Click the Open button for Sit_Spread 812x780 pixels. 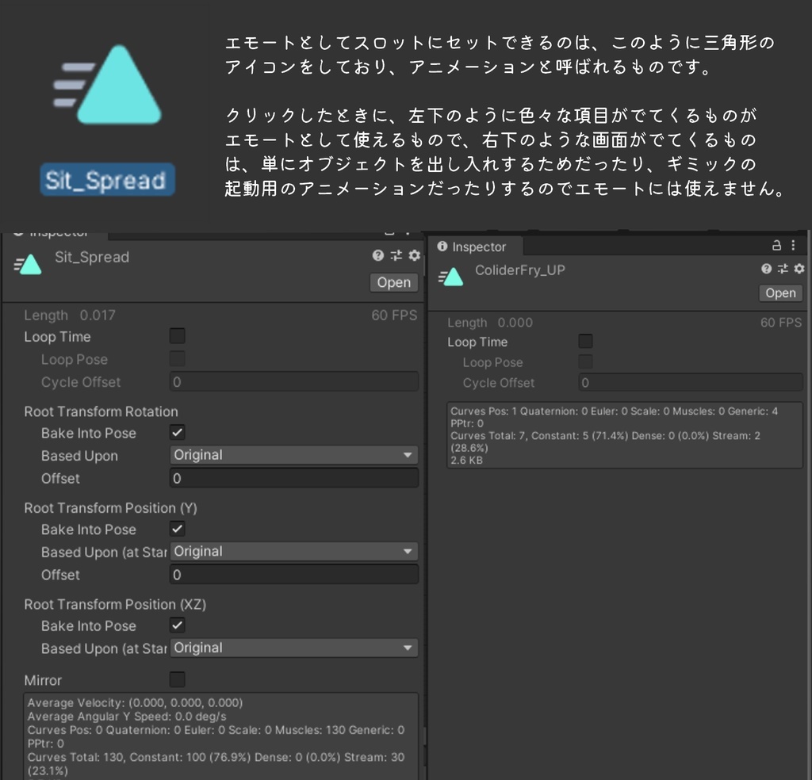pos(394,282)
